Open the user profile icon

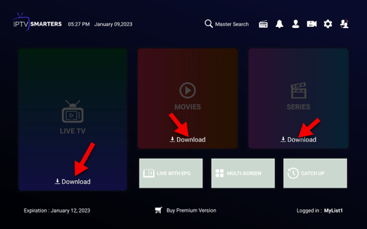295,24
